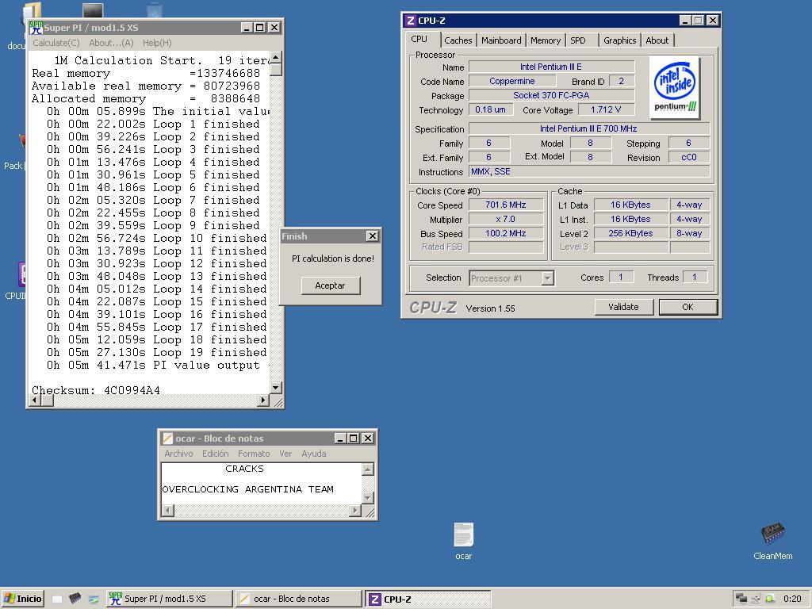Switch to CPU-Z taskbar button
The image size is (812, 609).
coord(427,599)
